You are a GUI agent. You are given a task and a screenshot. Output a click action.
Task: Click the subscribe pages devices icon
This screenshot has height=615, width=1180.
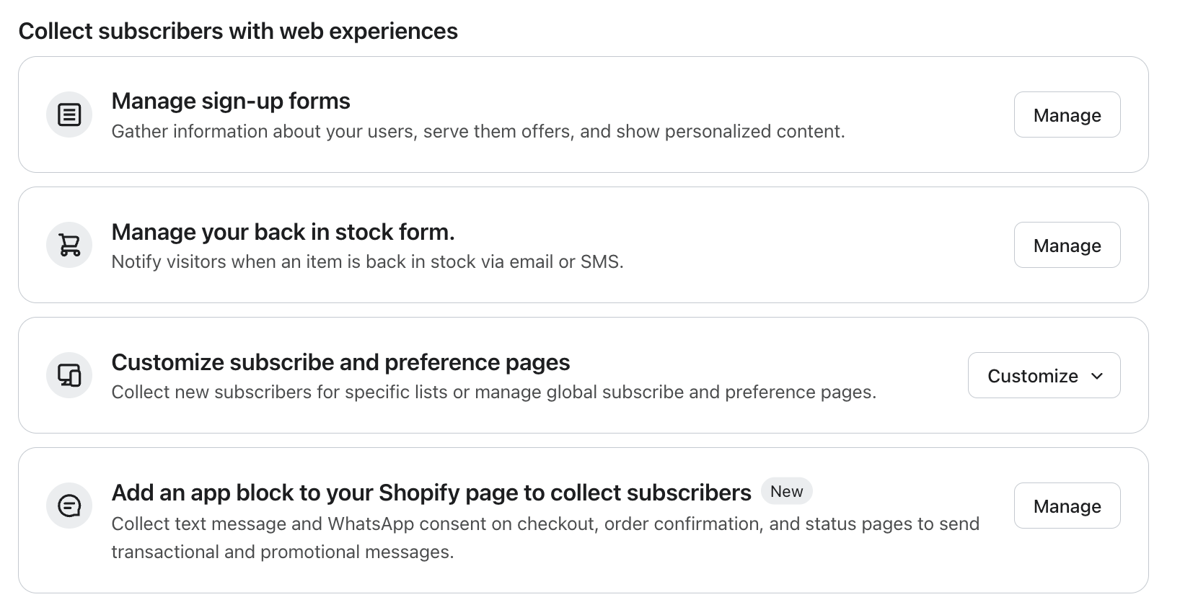point(69,375)
